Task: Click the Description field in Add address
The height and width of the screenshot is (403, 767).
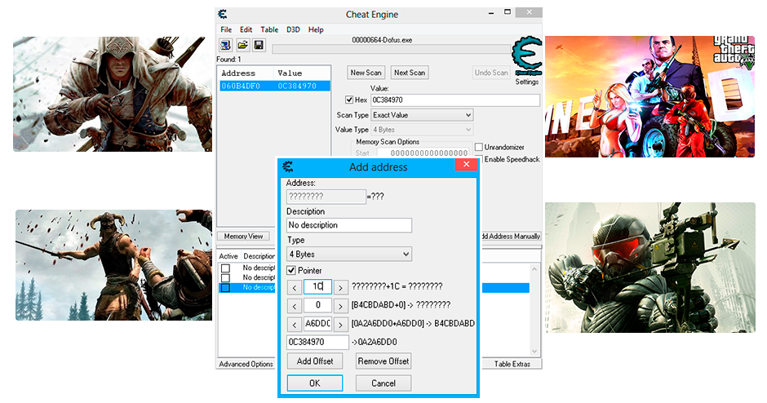Action: [x=349, y=225]
